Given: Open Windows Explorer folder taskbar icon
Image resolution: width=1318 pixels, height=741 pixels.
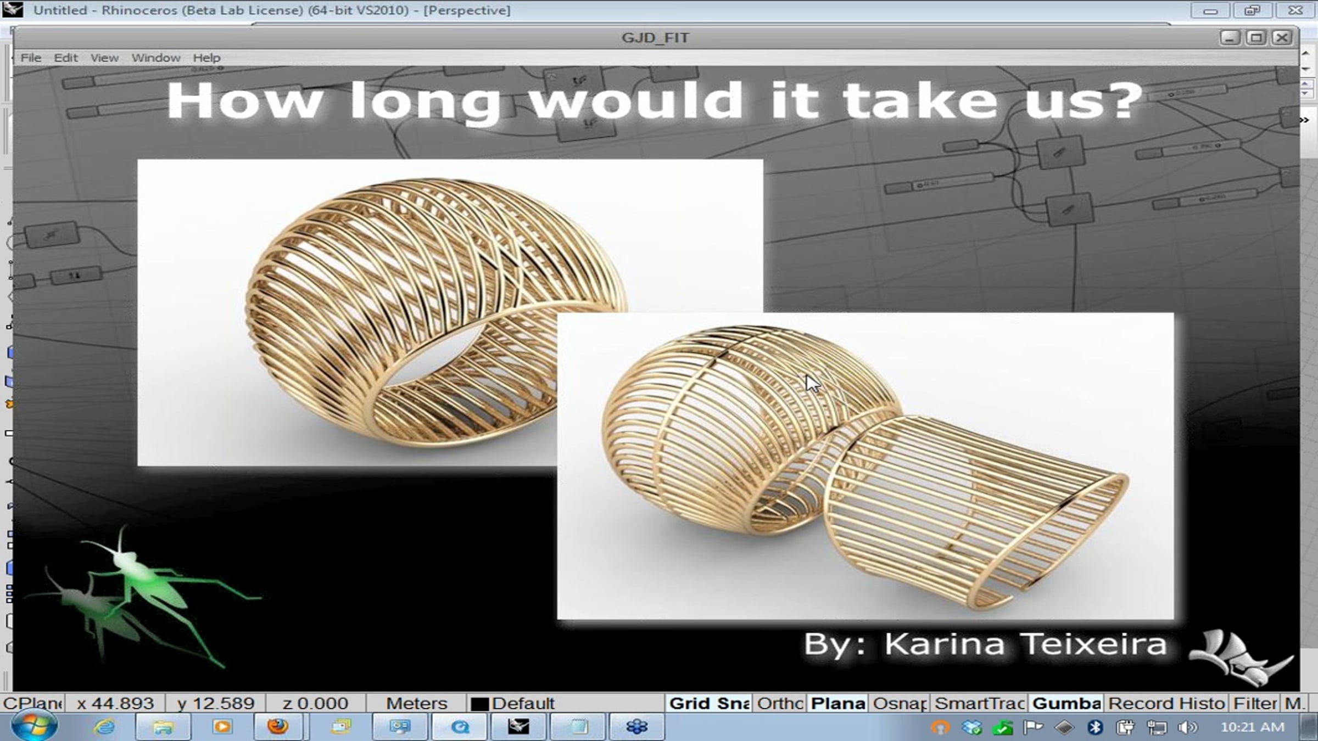Looking at the screenshot, I should tap(163, 727).
